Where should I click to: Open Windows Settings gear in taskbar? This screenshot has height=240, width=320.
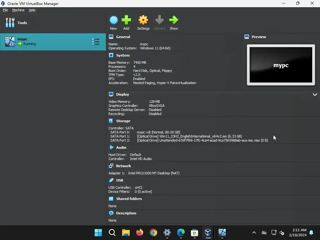pyautogui.click(x=167, y=232)
